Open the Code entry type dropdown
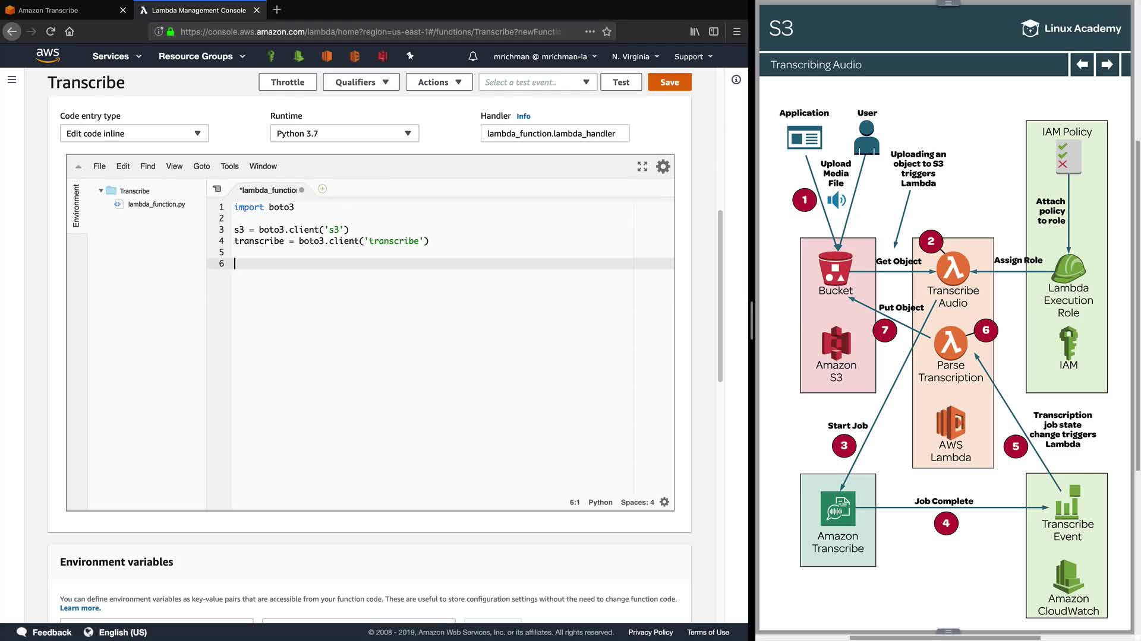This screenshot has height=641, width=1141. 134,134
